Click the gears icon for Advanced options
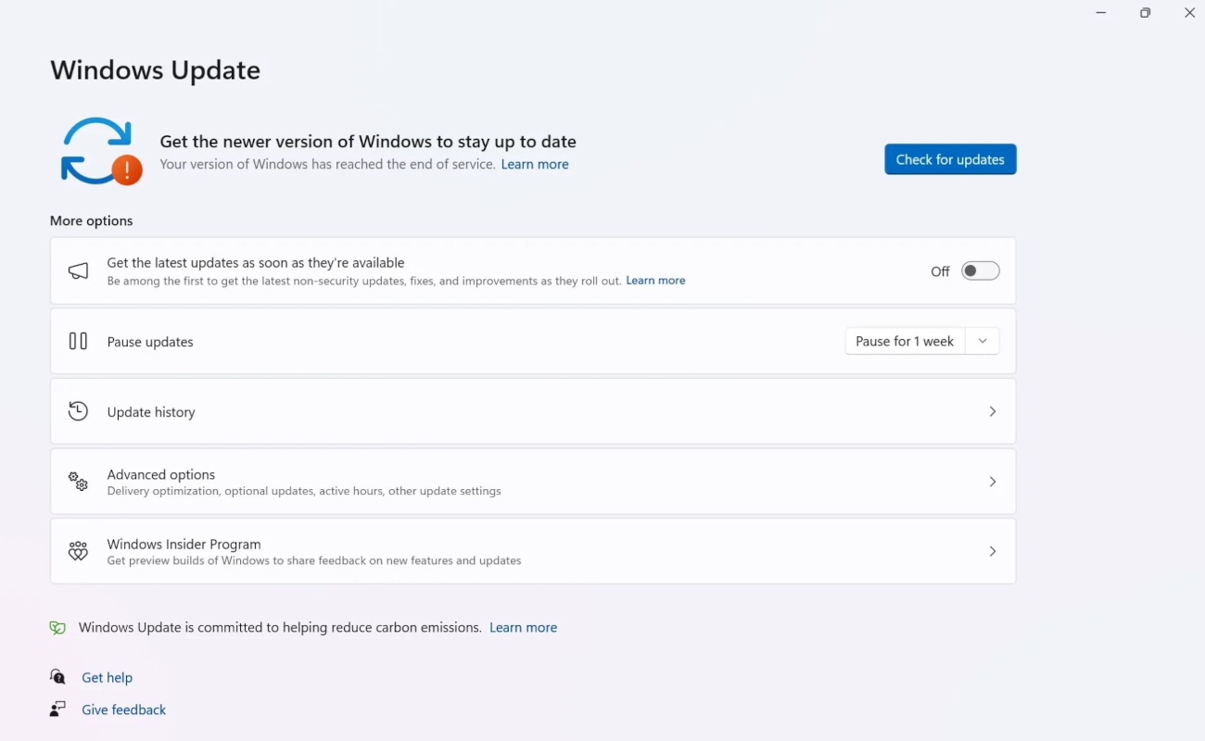 [x=79, y=482]
